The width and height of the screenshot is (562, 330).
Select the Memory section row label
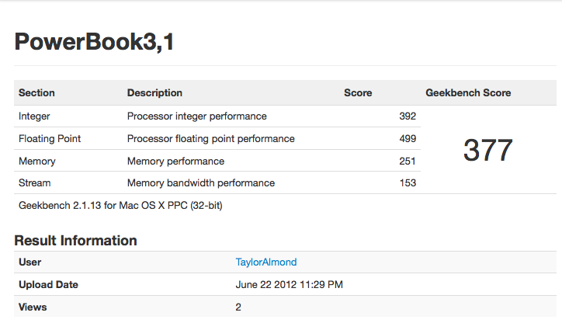(x=37, y=162)
